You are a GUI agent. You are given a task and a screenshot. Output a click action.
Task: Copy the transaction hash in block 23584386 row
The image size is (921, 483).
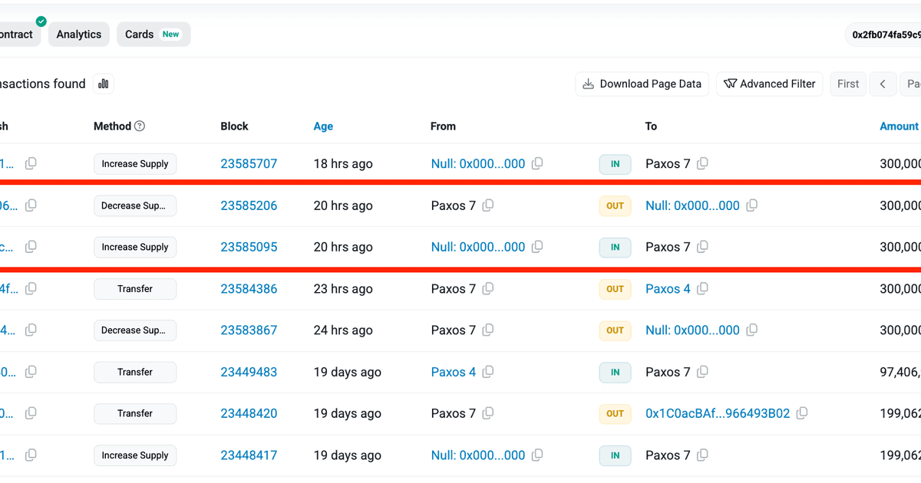pos(31,288)
